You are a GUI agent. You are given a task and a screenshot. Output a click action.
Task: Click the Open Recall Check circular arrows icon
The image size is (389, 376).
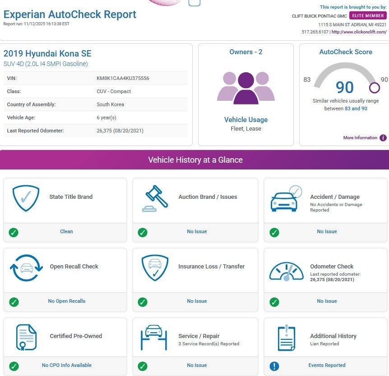(x=26, y=268)
